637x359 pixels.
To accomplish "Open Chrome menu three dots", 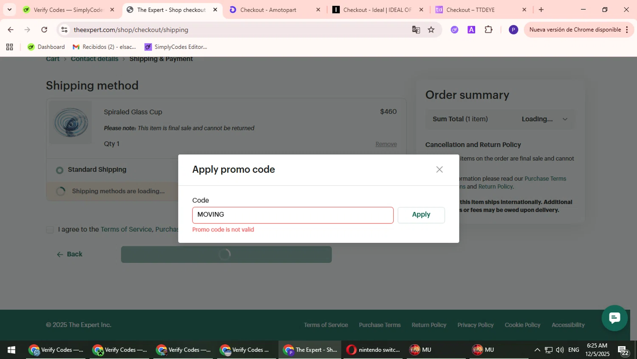I will coord(627,30).
